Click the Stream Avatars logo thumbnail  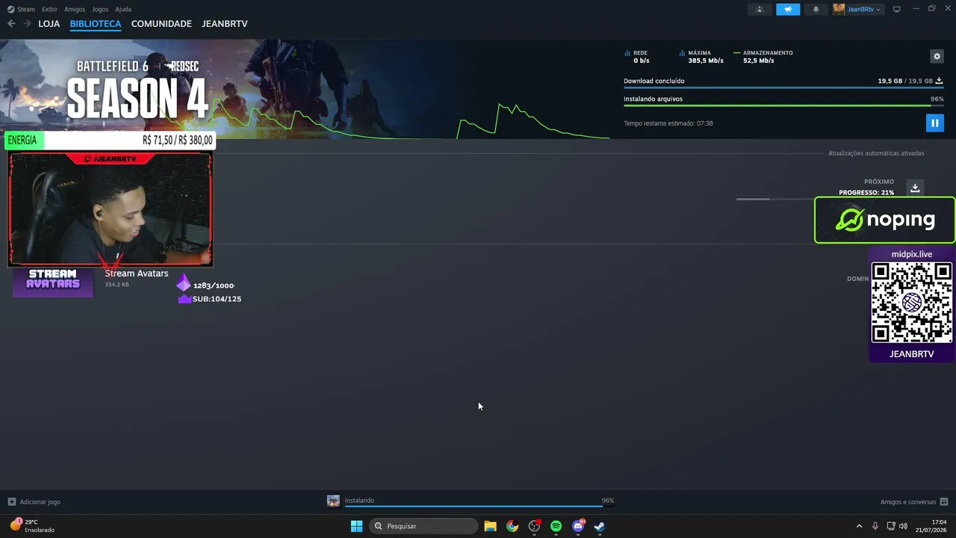pos(53,282)
